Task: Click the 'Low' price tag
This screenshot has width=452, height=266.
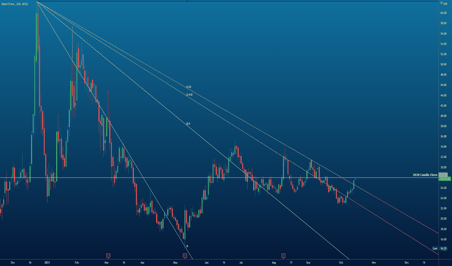Action: 435,248
